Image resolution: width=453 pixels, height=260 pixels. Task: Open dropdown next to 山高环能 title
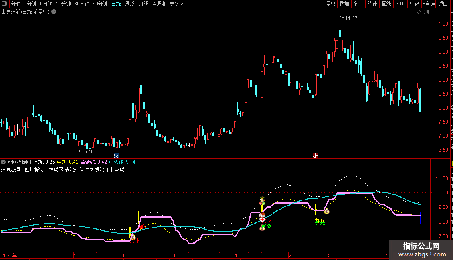54,12
